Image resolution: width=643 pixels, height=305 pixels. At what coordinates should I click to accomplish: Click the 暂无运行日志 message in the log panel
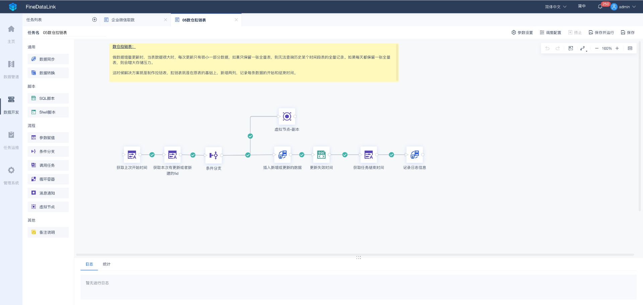97,283
